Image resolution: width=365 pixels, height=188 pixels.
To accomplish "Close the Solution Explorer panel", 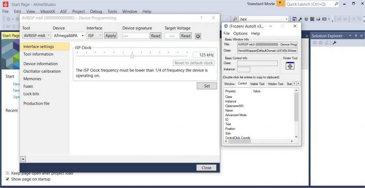I will click(x=361, y=36).
